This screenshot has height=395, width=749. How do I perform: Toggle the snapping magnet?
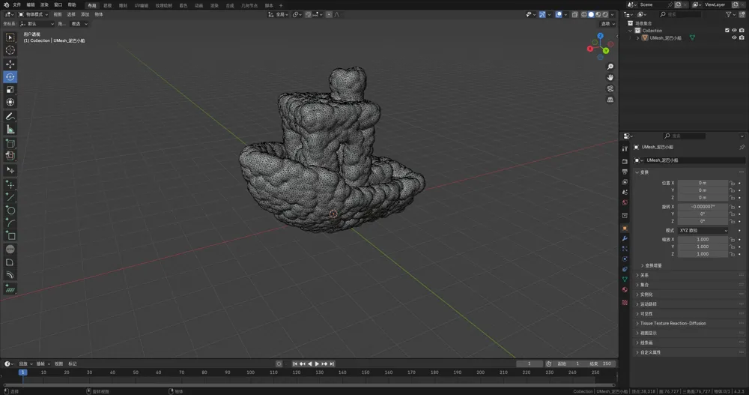pyautogui.click(x=308, y=14)
